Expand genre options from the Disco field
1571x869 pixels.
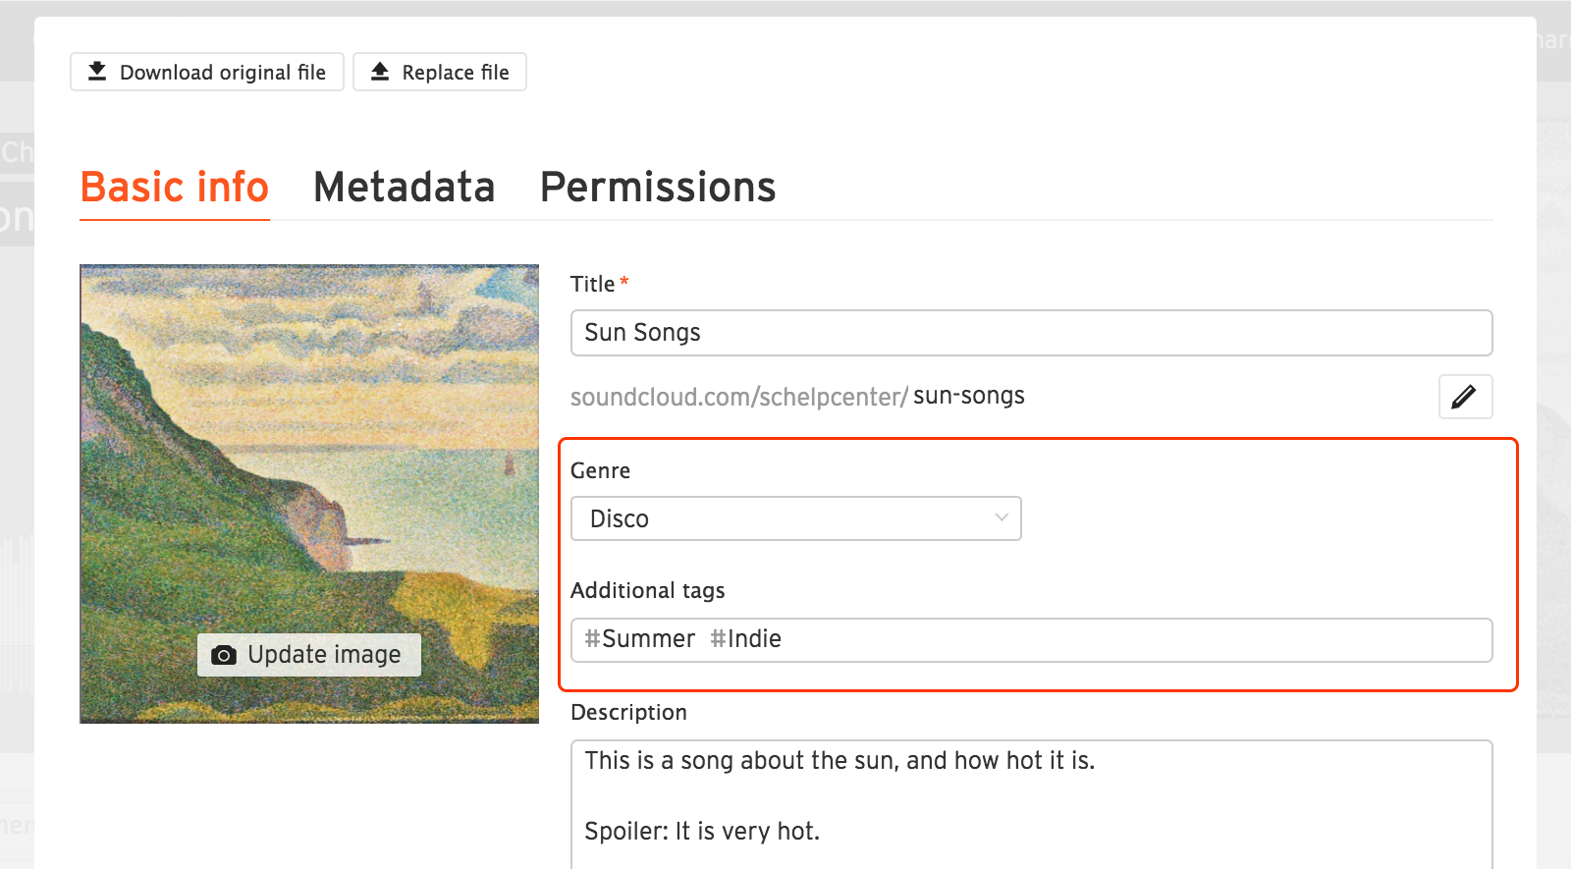point(795,517)
